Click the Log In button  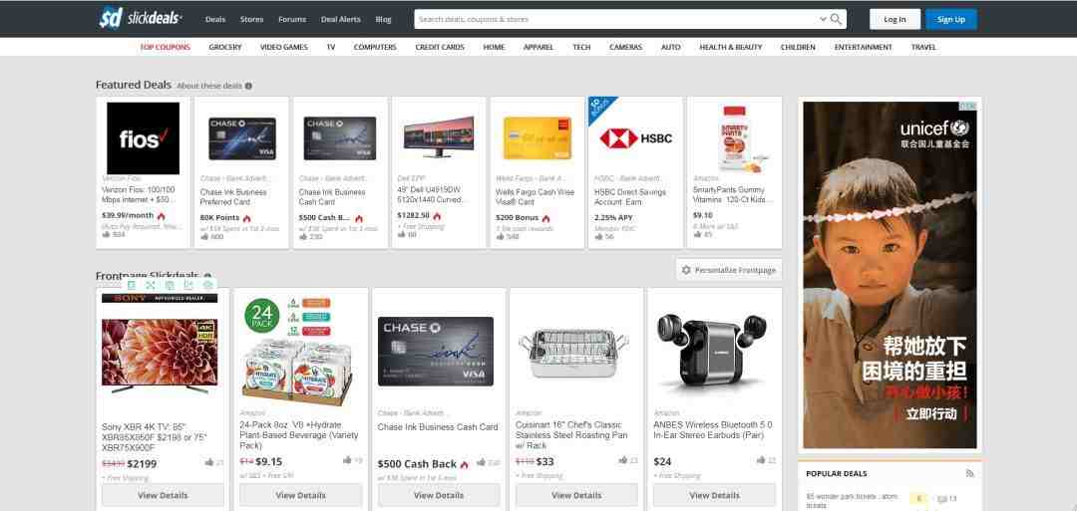point(895,19)
